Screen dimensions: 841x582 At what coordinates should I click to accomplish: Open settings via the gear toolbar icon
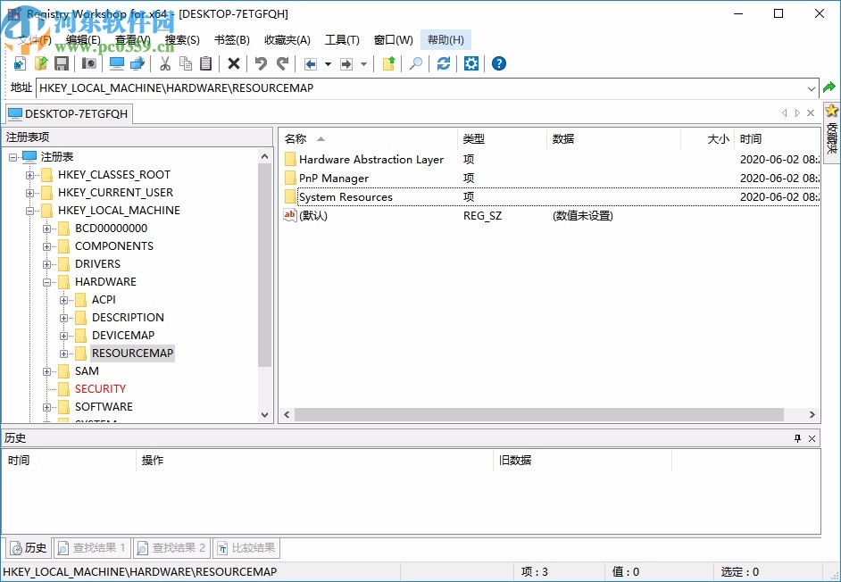[x=471, y=63]
